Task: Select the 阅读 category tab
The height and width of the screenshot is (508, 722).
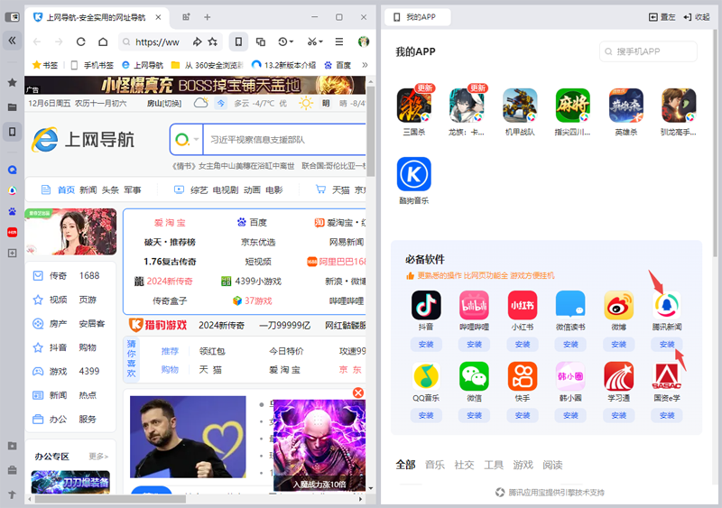Action: (x=552, y=465)
